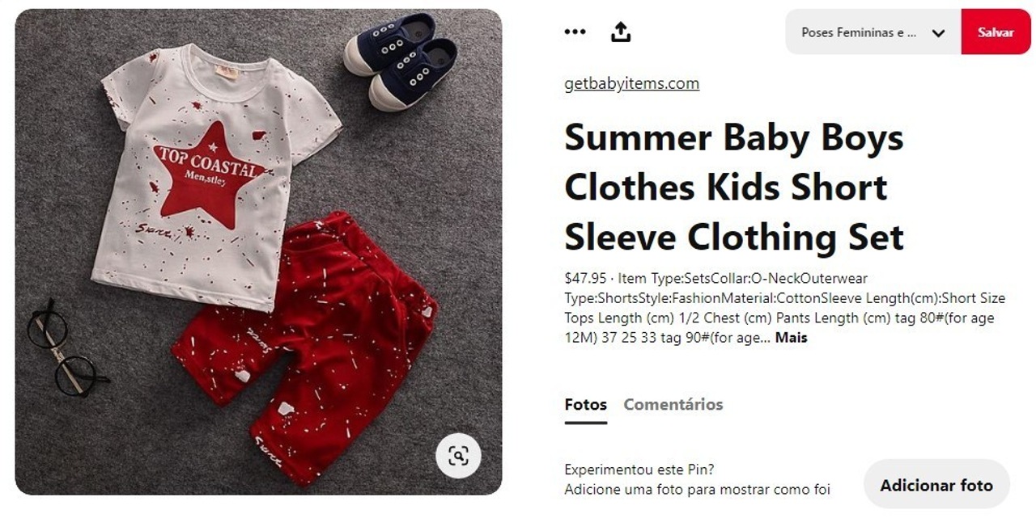The image size is (1036, 518).
Task: Click the Summer Baby Boys Clothes title
Action: (734, 187)
